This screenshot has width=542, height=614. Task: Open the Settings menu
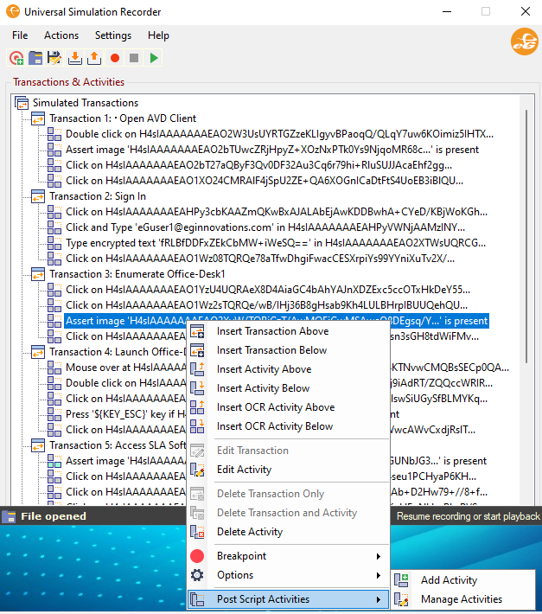click(x=113, y=35)
